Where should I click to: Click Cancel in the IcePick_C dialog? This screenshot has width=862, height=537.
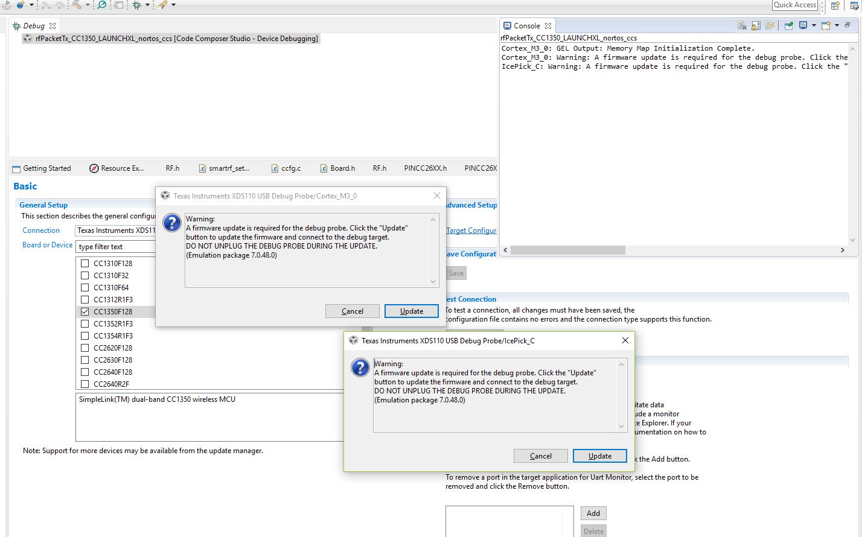541,456
